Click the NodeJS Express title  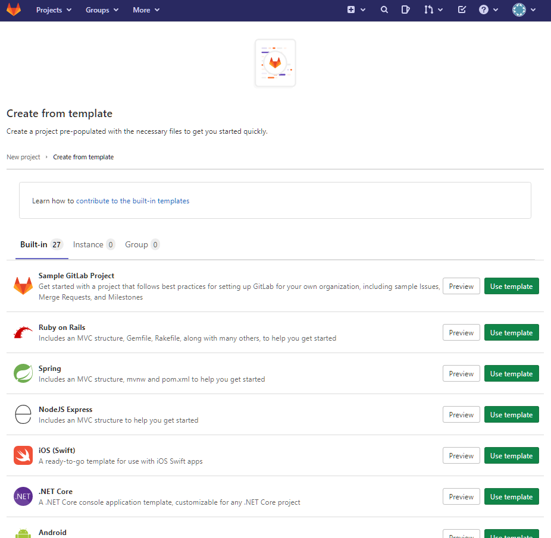tap(65, 410)
